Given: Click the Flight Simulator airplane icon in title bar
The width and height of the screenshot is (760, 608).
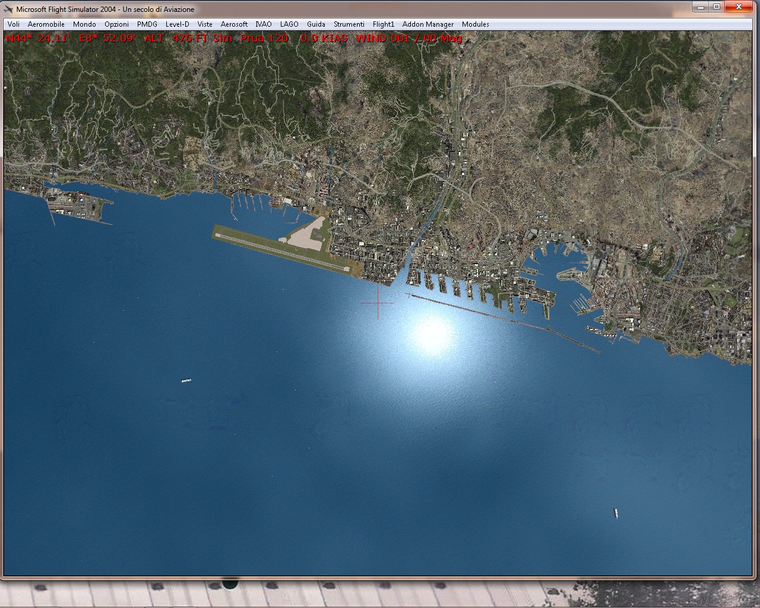Looking at the screenshot, I should pyautogui.click(x=8, y=9).
